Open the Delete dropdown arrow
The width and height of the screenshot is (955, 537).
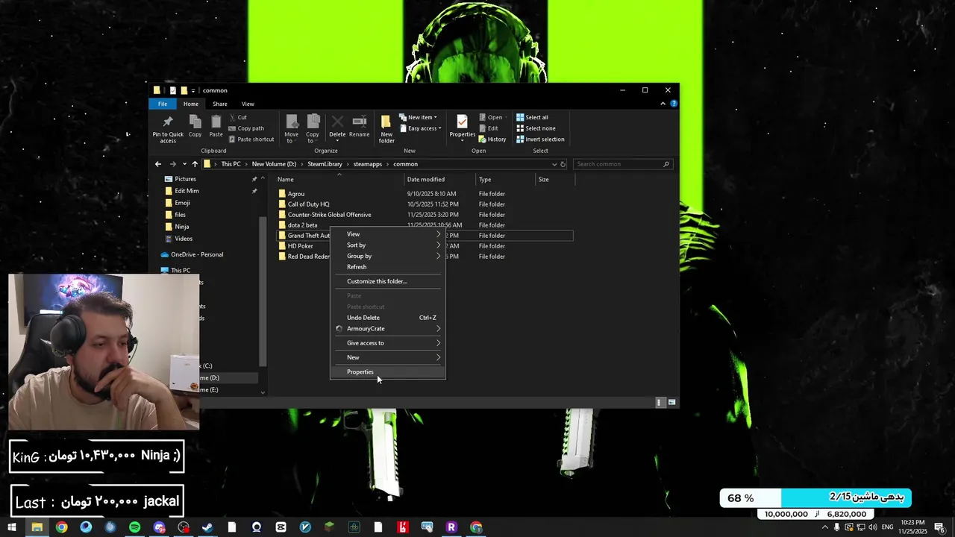coord(337,141)
